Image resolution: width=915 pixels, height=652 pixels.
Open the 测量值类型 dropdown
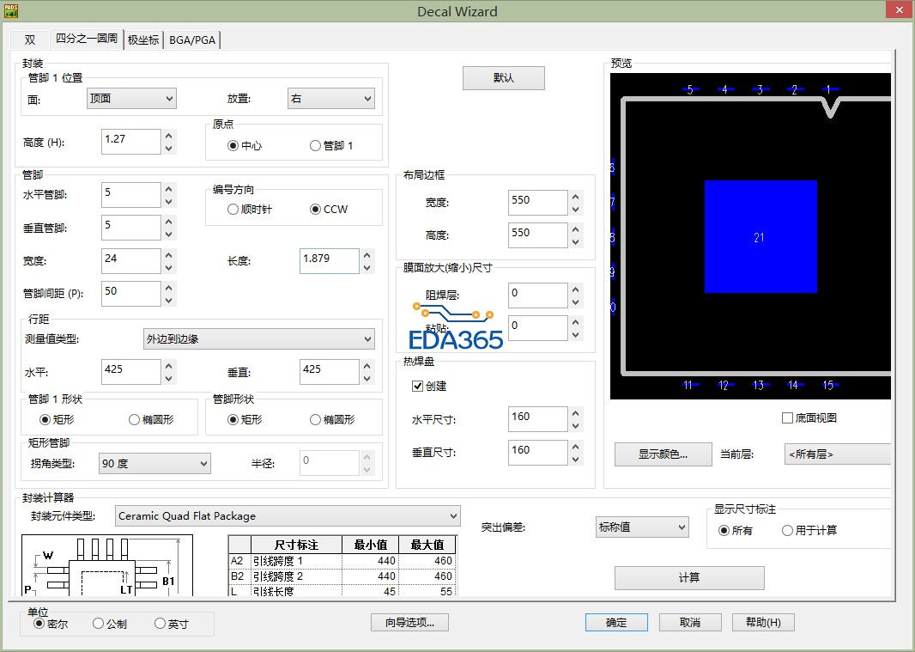click(258, 339)
